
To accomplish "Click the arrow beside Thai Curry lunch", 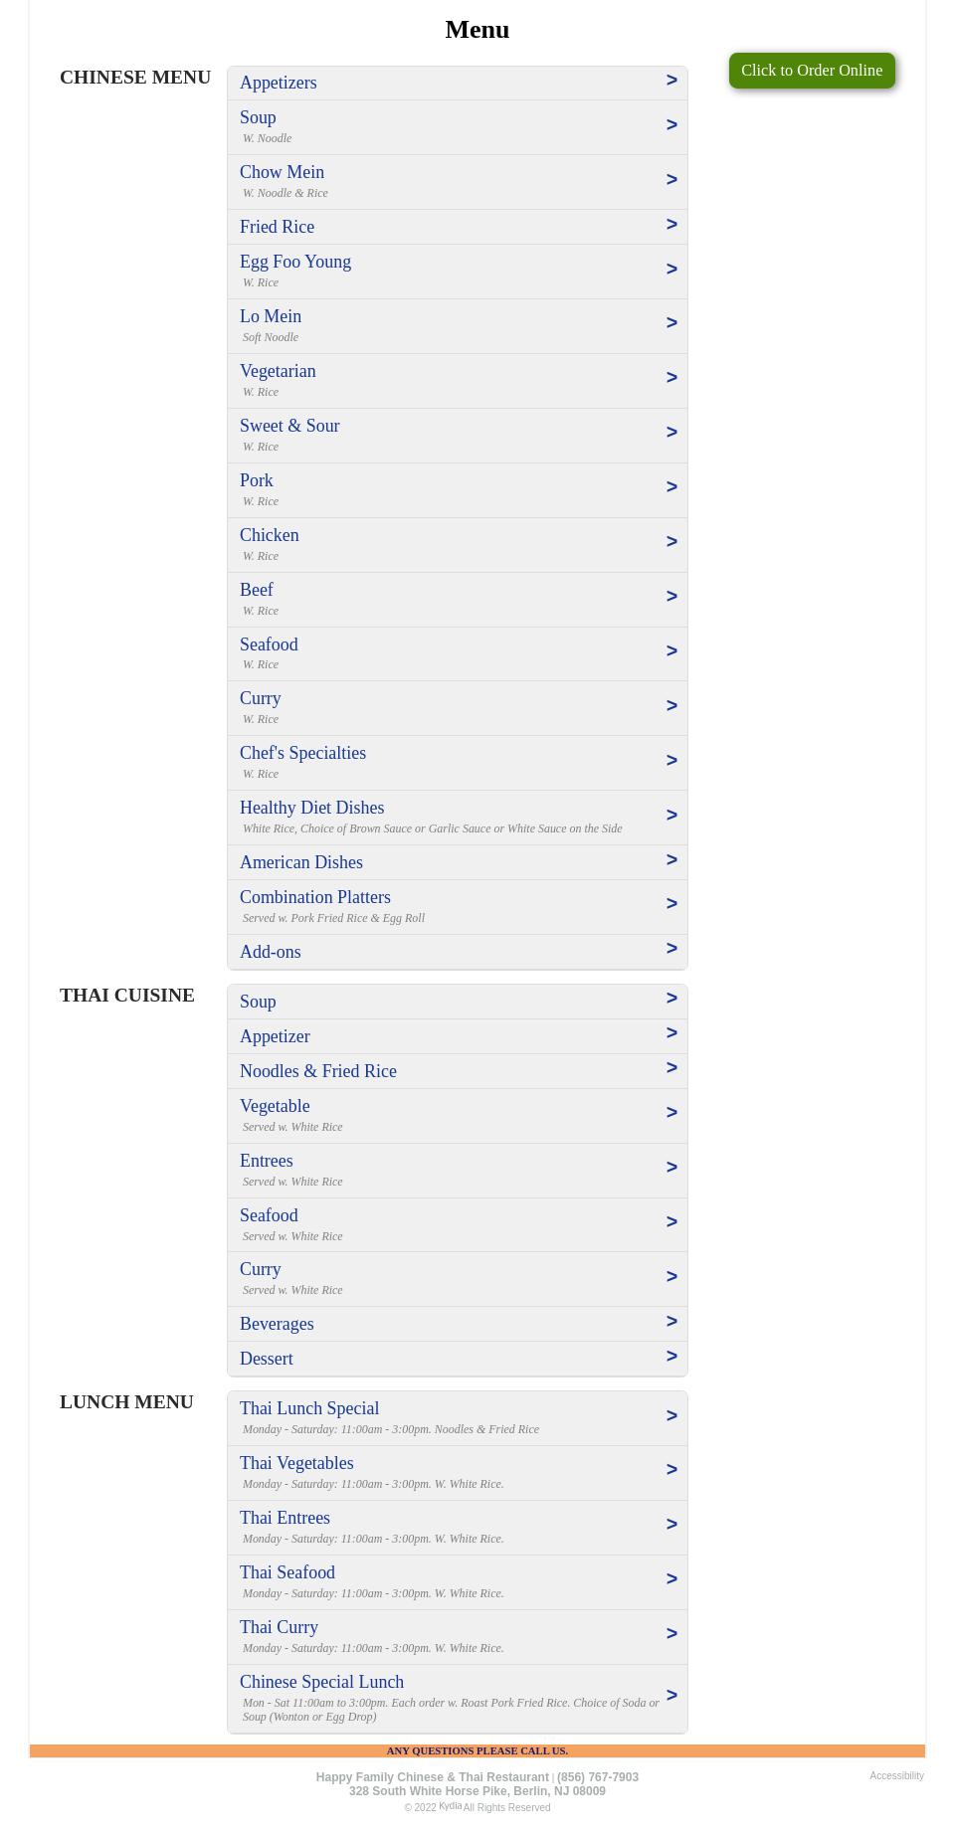I will tap(671, 1634).
